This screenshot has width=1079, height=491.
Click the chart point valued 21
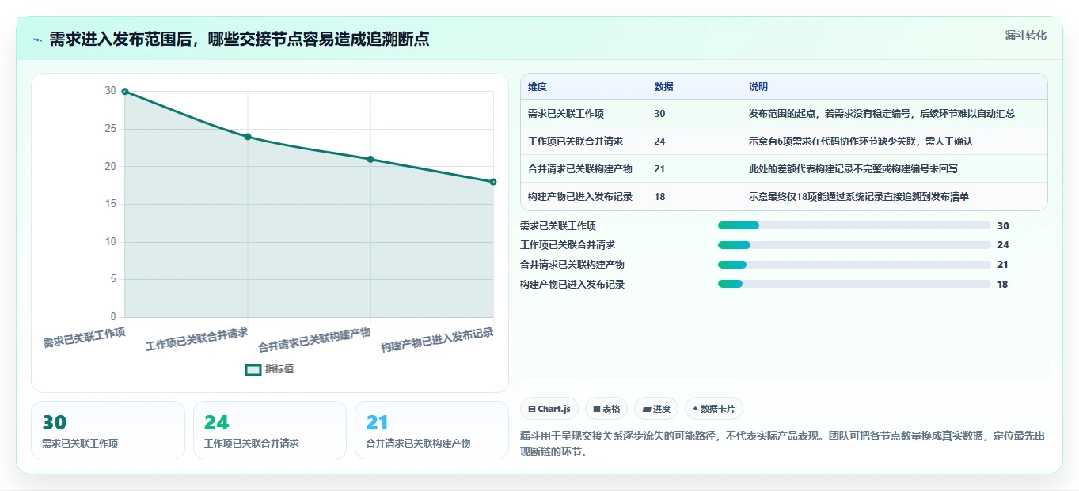point(370,159)
